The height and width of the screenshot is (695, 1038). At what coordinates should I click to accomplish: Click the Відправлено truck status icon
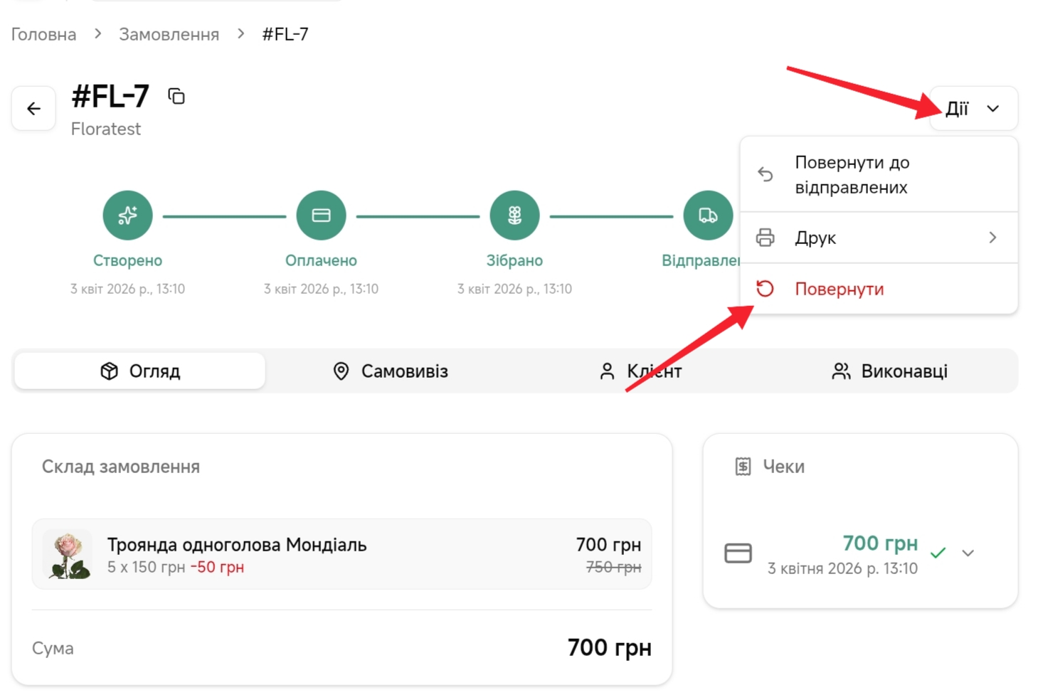tap(707, 216)
